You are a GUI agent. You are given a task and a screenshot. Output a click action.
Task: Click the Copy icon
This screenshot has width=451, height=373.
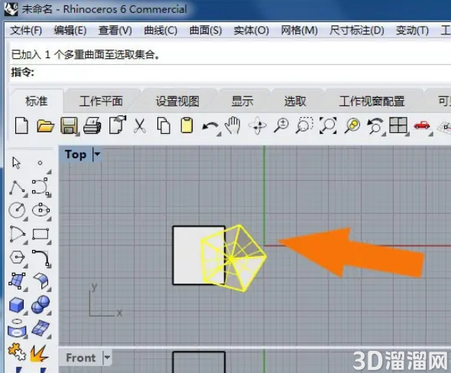click(164, 125)
